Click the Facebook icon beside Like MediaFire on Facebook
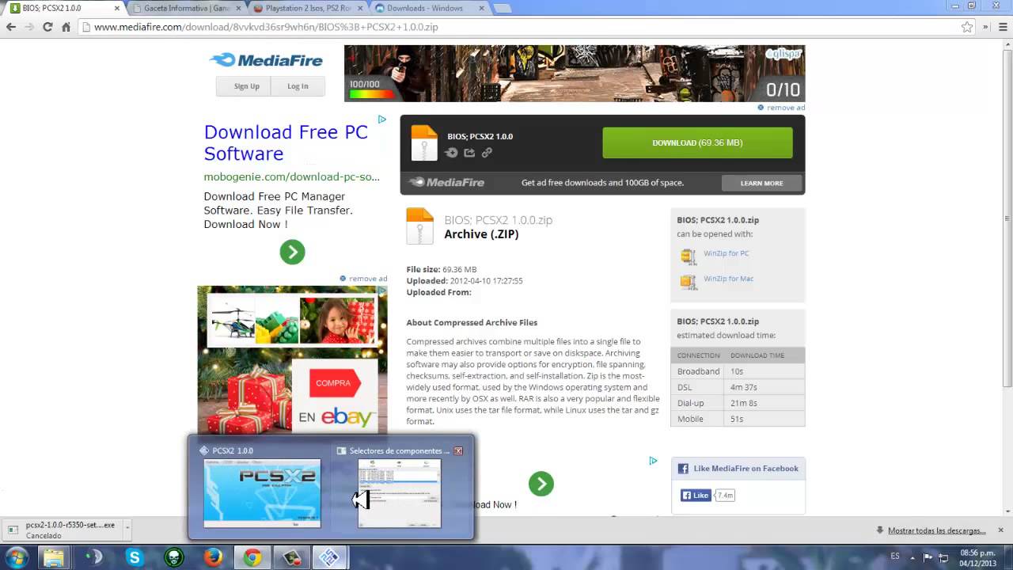Viewport: 1013px width, 570px height. (683, 469)
